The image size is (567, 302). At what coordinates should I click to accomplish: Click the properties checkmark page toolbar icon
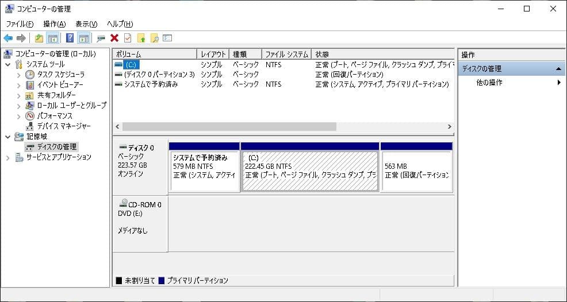tap(128, 38)
